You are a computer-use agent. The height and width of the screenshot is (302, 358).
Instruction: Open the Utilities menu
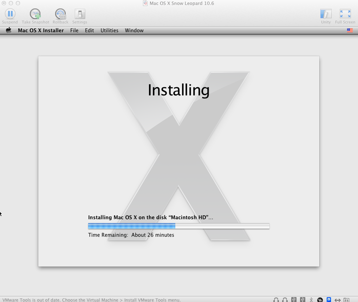click(109, 30)
